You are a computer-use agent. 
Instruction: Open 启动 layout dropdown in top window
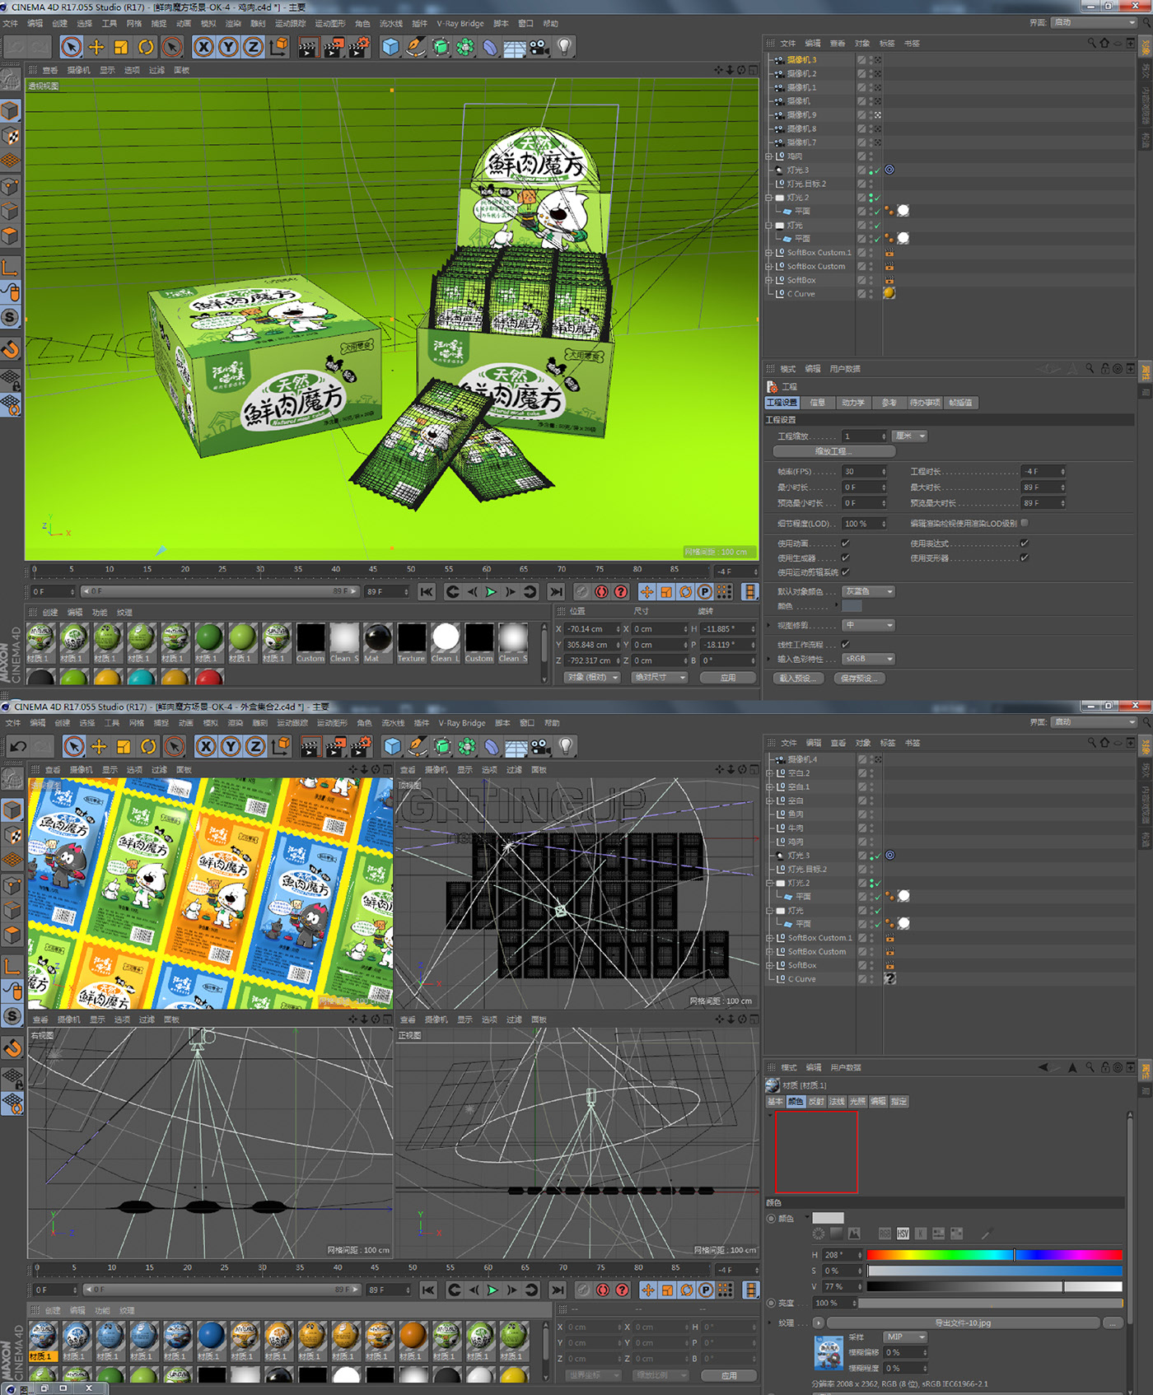coord(1095,22)
